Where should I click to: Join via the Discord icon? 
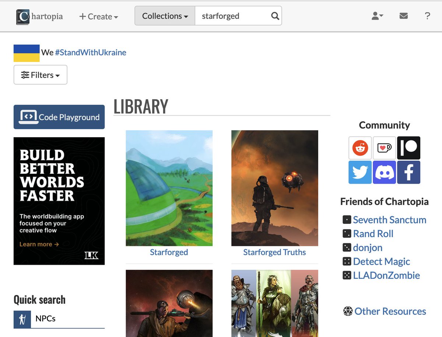click(x=385, y=172)
